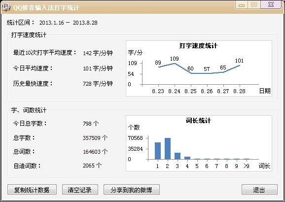This screenshot has height=202, width=285.
Task: Click the 字、词数统计 group heading
Action: pos(29,110)
